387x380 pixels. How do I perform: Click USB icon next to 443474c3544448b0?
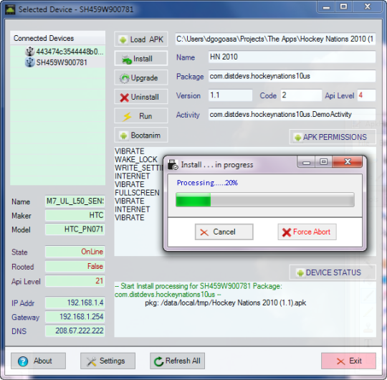[30, 52]
